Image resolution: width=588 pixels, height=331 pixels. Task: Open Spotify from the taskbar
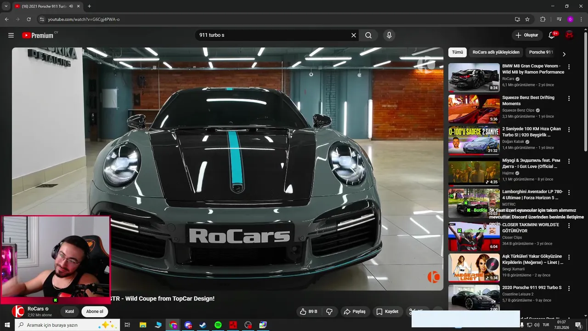218,325
